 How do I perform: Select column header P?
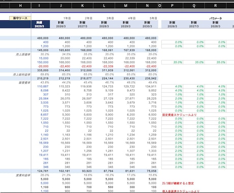click(172, 6)
